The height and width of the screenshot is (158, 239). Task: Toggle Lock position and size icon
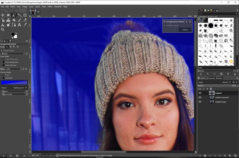coord(207,89)
